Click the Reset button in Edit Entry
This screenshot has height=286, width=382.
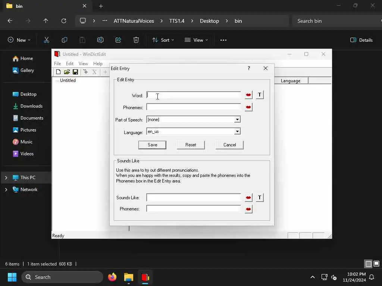[x=191, y=145]
